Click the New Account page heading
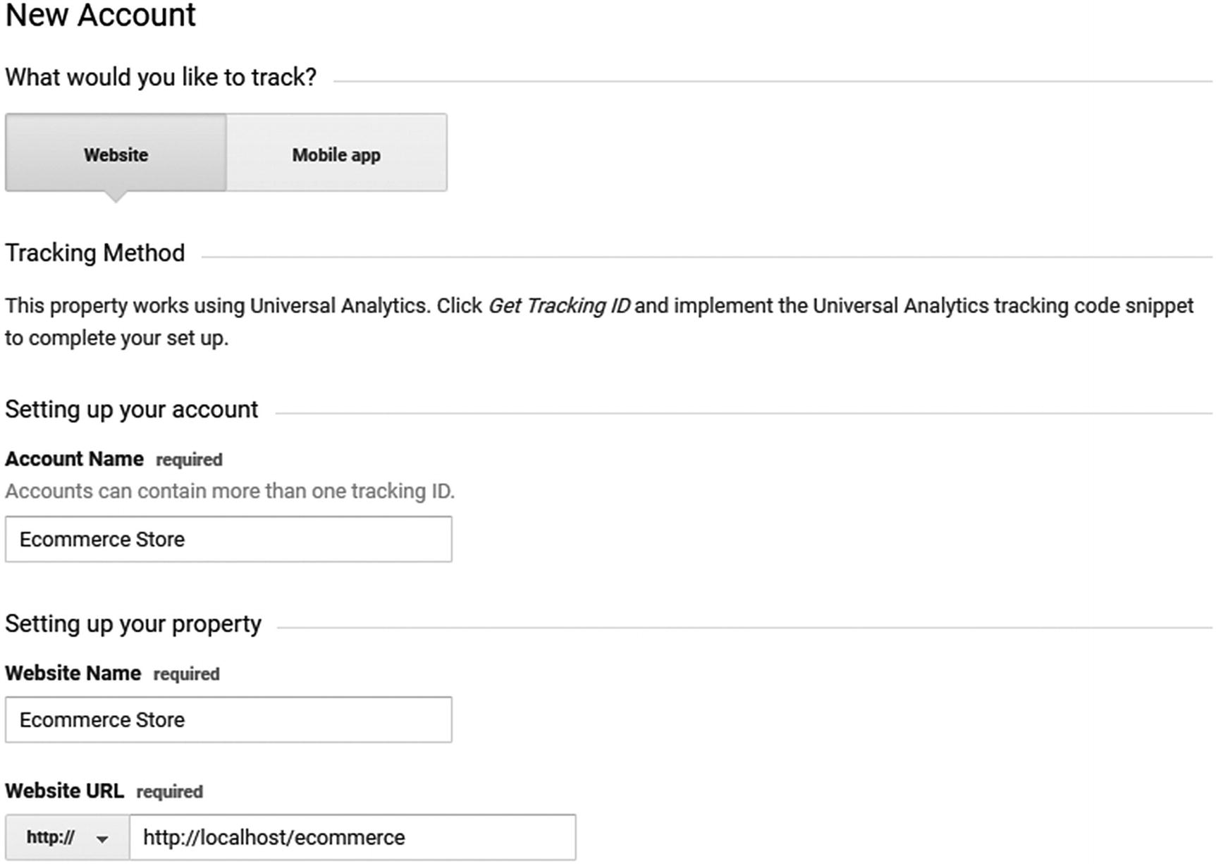Screen dimensions: 1216x864 (x=100, y=16)
